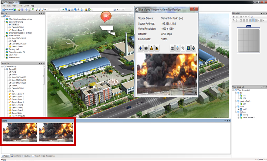Expand the ViewCarousel 1 node
This screenshot has width=267, height=161.
point(238,118)
